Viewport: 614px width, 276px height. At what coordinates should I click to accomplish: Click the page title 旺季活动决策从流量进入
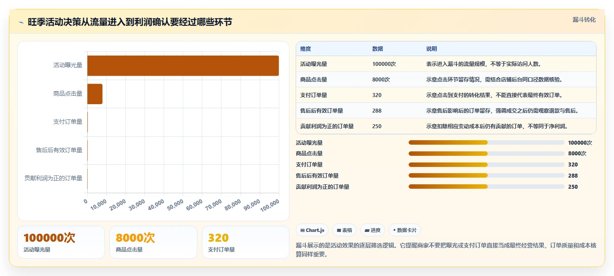point(130,22)
